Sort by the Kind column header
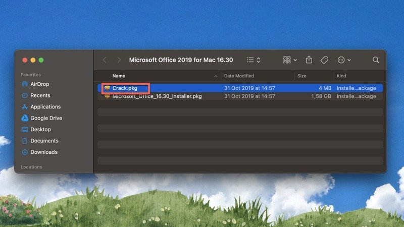 pyautogui.click(x=341, y=76)
